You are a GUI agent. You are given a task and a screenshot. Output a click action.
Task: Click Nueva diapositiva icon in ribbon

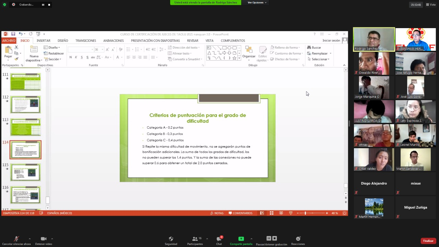pyautogui.click(x=34, y=50)
